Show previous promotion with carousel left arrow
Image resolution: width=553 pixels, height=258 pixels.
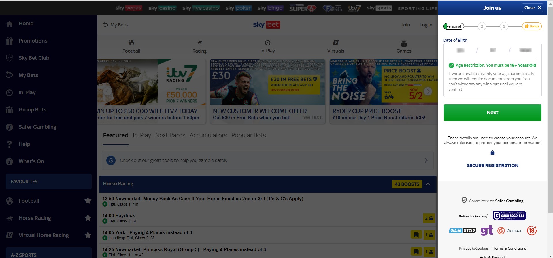107,91
